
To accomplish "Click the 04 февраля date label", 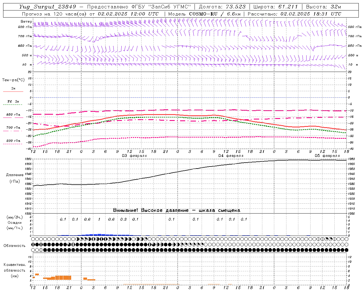I will (231, 156).
